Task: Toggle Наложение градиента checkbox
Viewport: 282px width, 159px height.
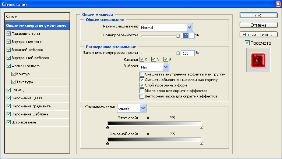Action: click(x=8, y=106)
